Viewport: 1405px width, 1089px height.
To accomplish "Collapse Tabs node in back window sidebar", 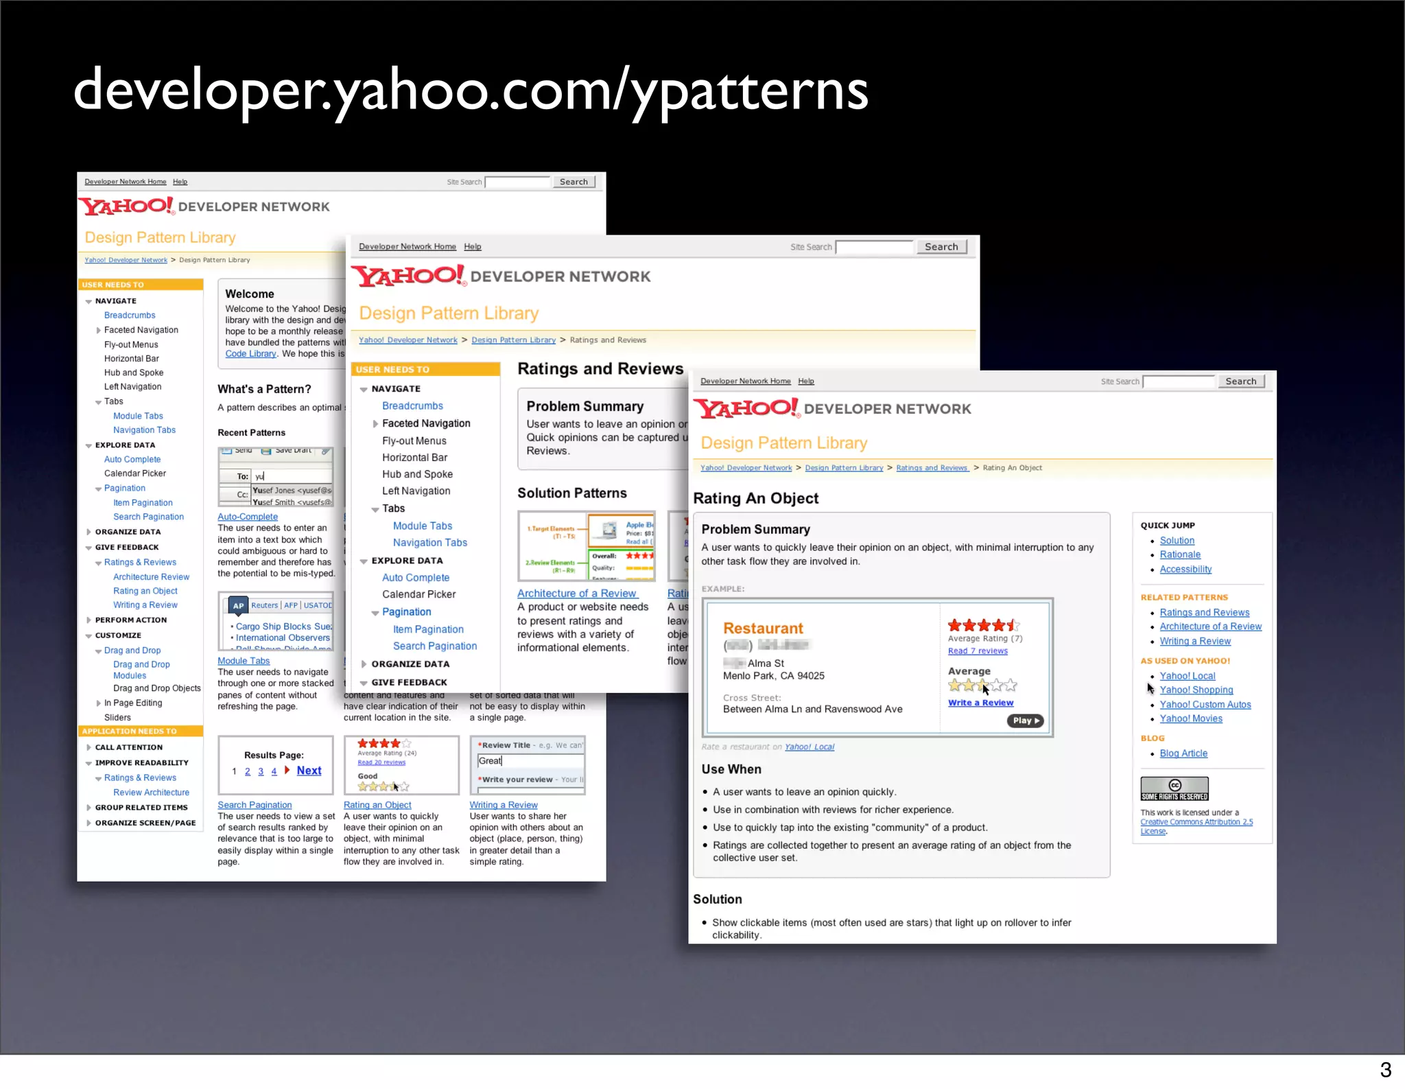I will [x=99, y=402].
